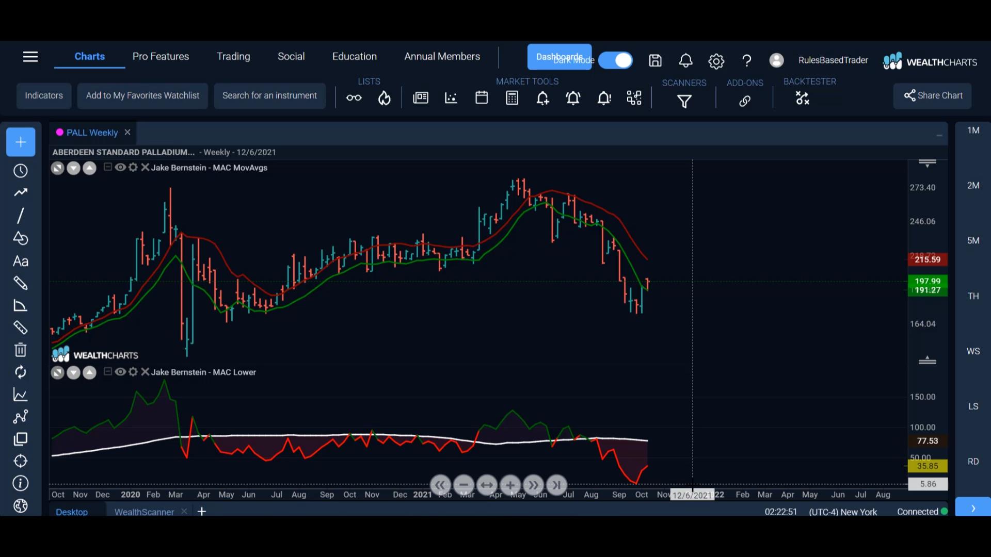Viewport: 991px width, 557px height.
Task: Open the watchlist glasses icon
Action: [354, 98]
